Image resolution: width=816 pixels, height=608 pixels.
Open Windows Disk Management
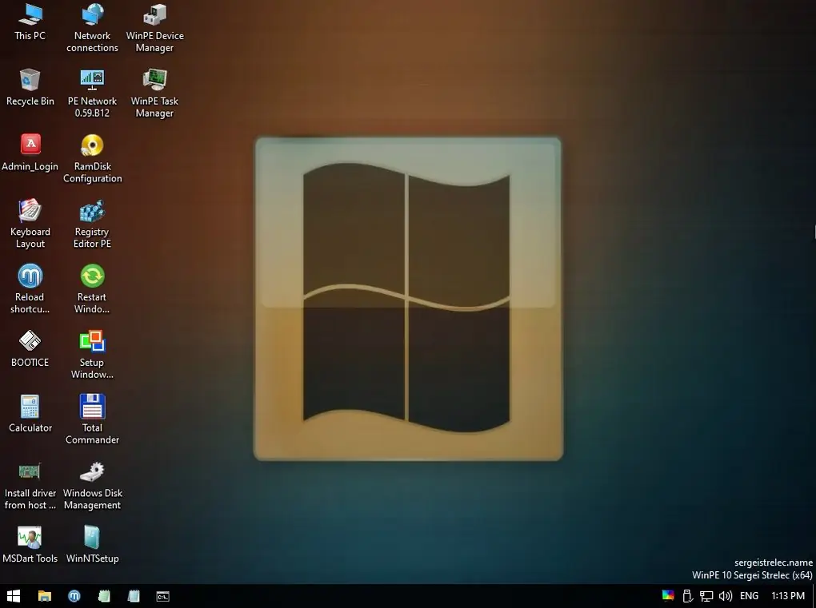92,485
